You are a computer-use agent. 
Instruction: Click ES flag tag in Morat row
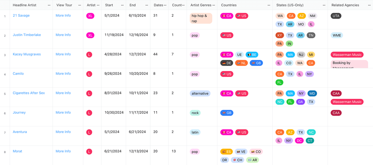coord(226,152)
